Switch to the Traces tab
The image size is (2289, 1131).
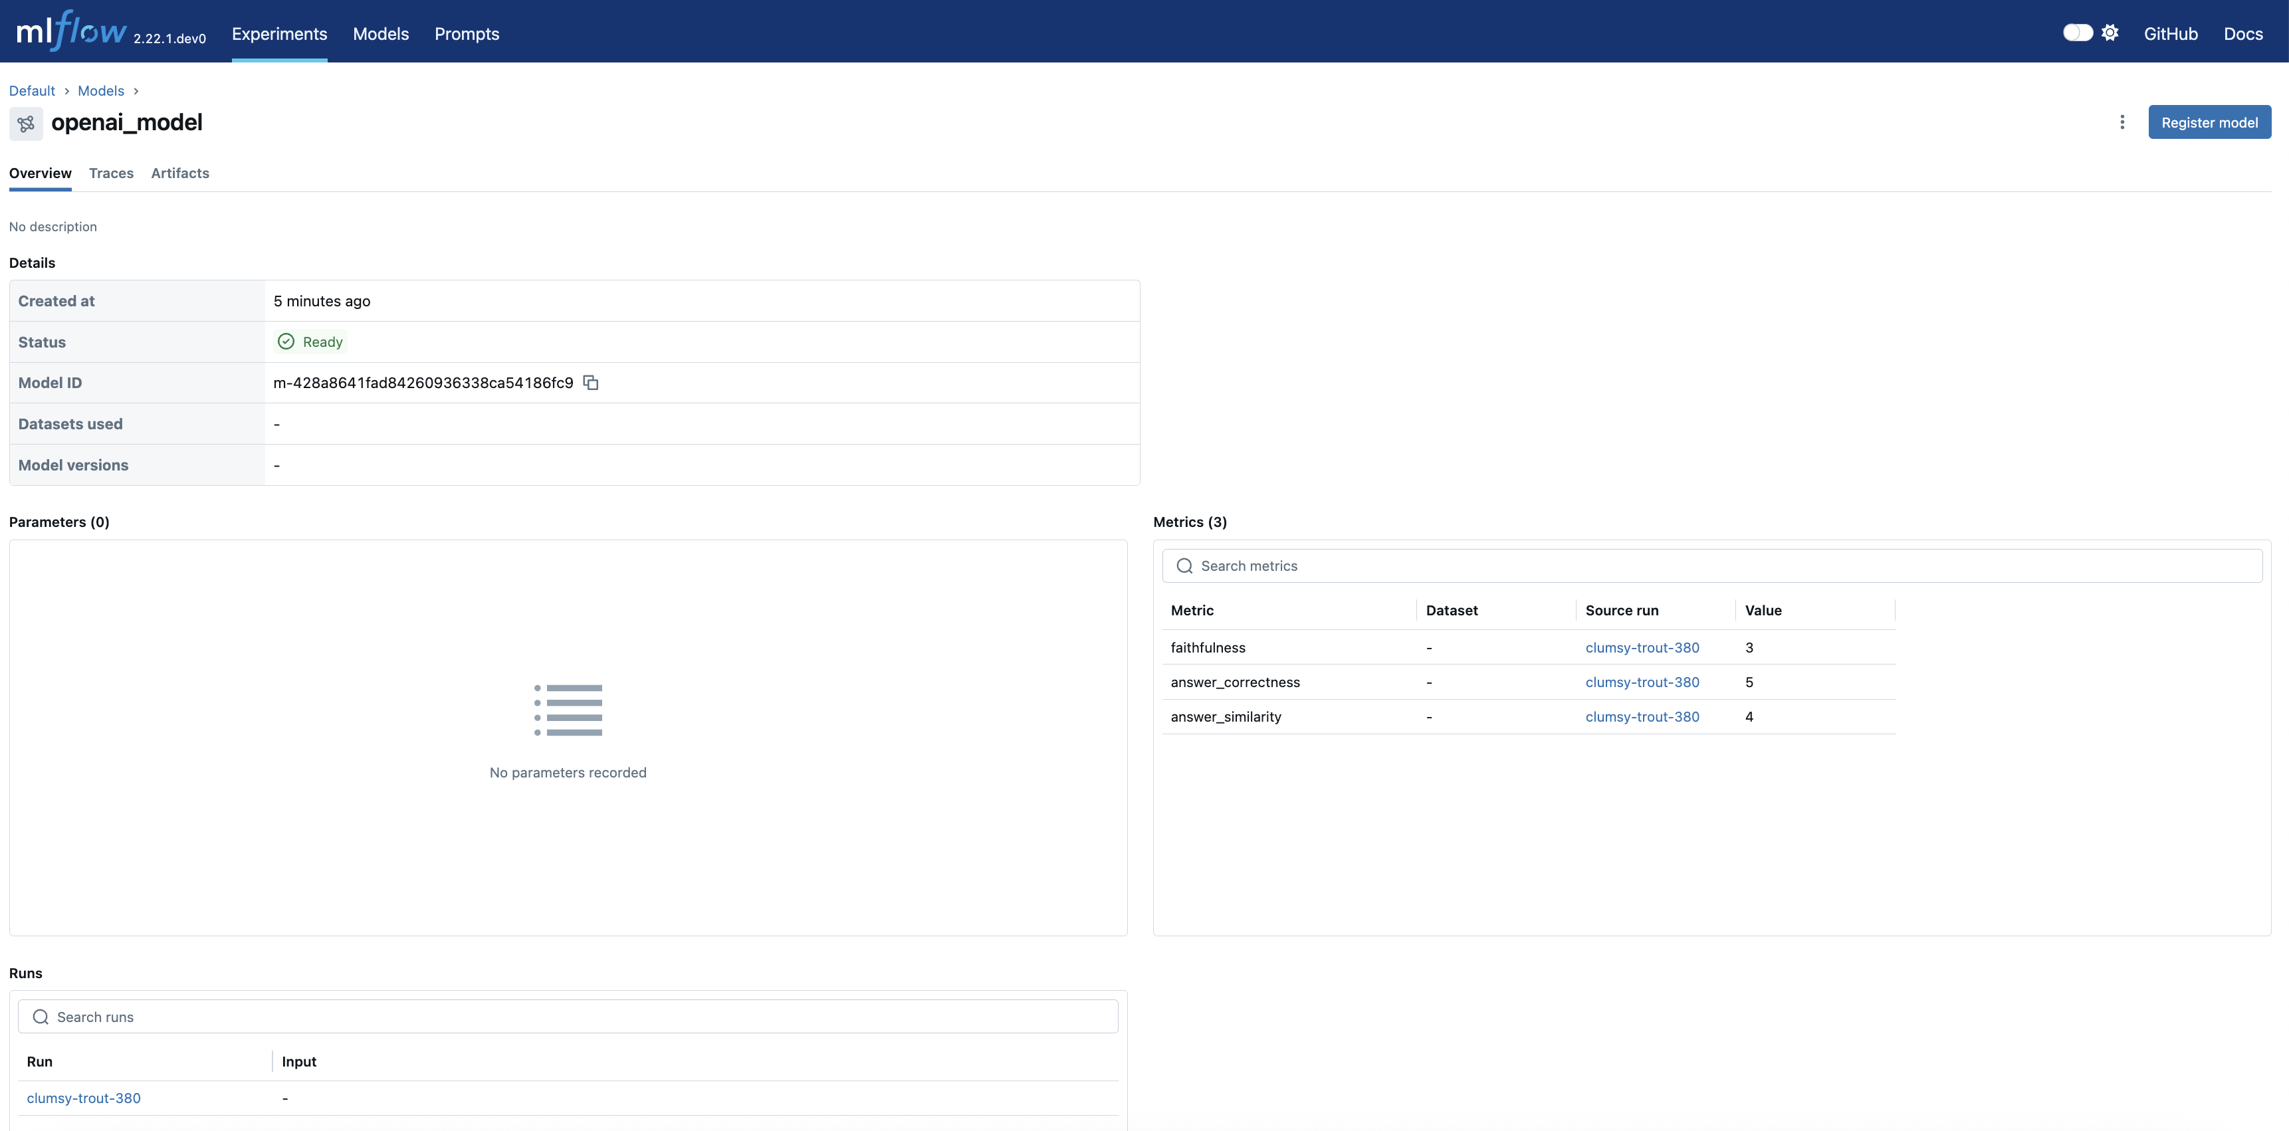coord(111,173)
